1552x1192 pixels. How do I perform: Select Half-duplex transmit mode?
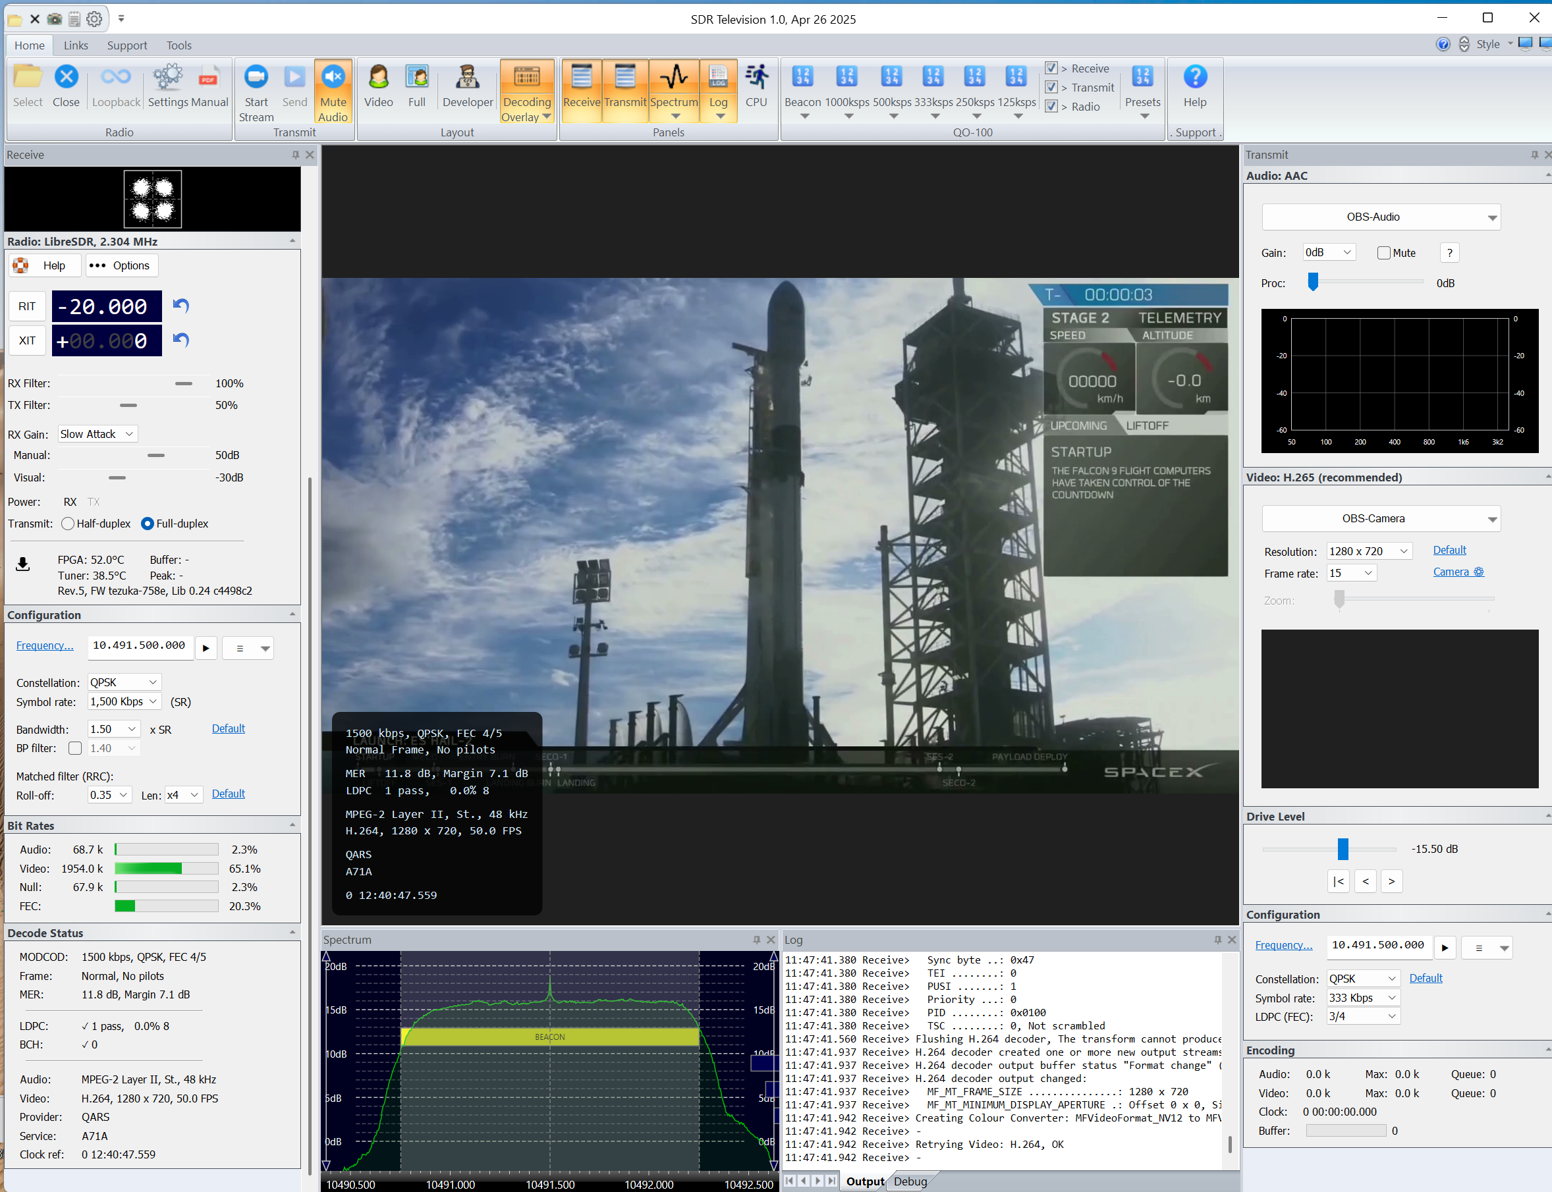pos(68,524)
